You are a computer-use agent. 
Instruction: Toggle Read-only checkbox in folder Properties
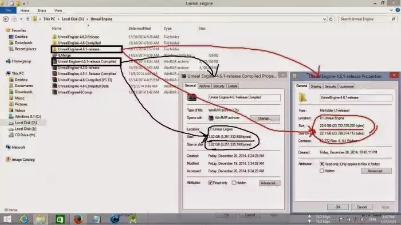[322, 164]
